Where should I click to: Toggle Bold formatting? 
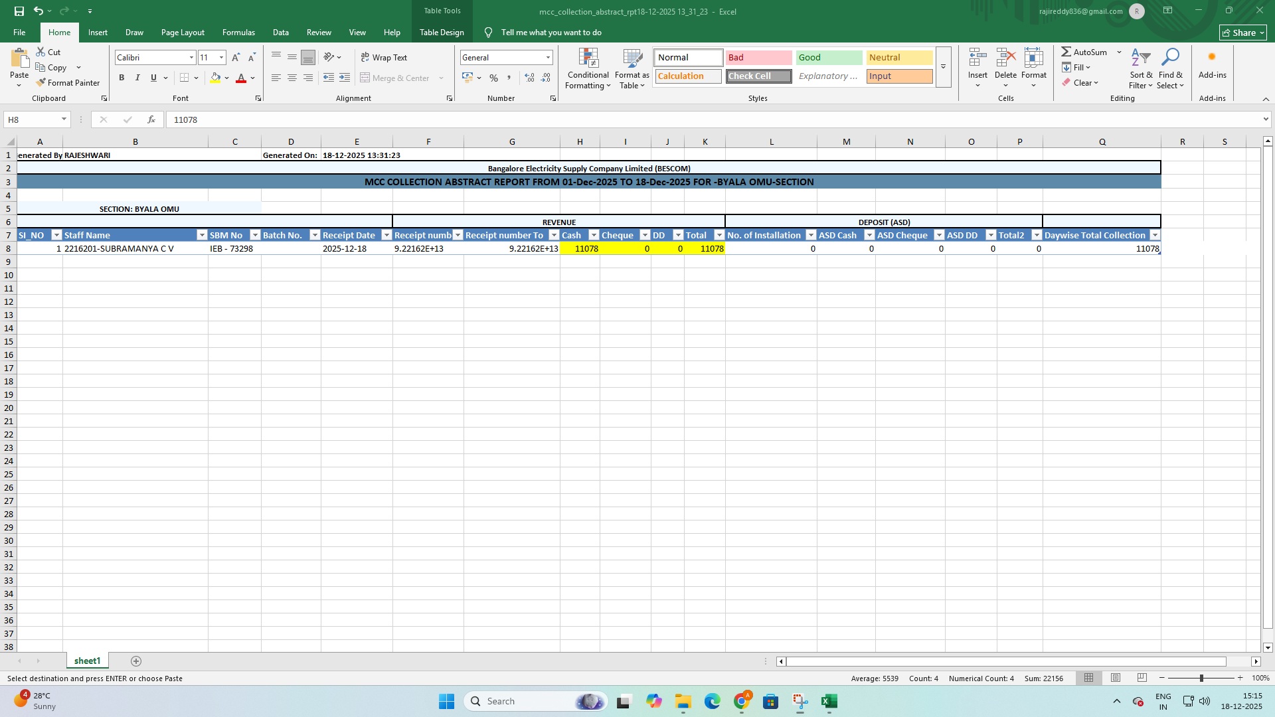coord(122,78)
